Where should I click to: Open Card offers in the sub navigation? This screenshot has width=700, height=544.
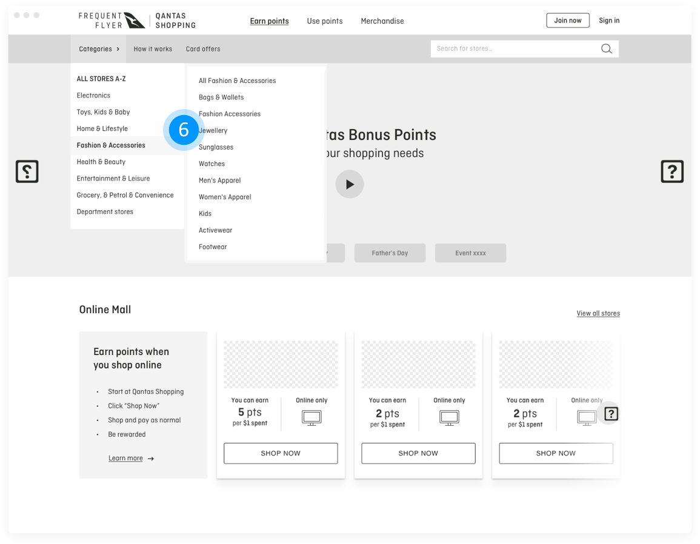coord(203,49)
